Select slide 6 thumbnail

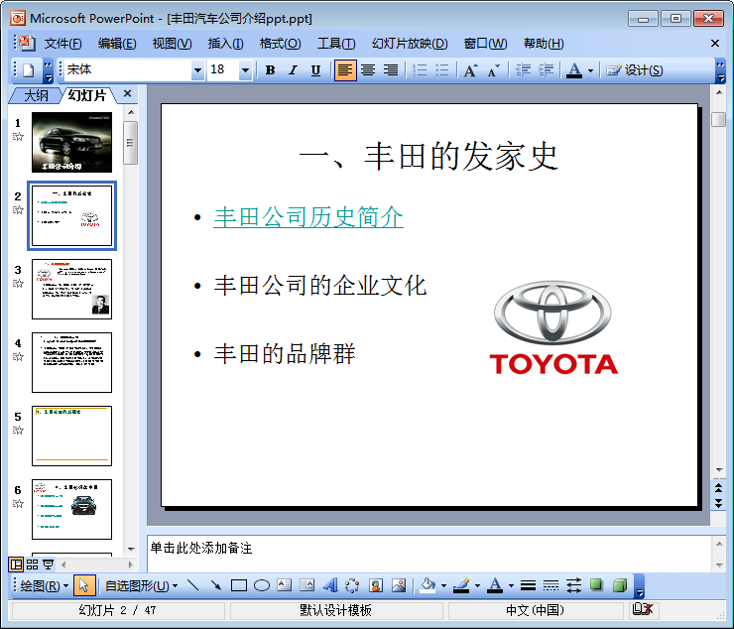(x=71, y=509)
